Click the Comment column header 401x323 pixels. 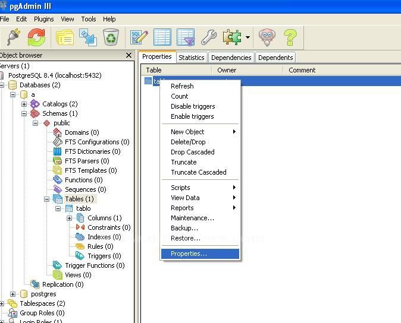[x=342, y=70]
